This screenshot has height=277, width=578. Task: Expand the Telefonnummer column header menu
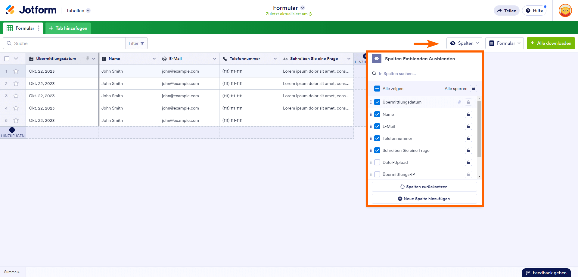pyautogui.click(x=275, y=59)
